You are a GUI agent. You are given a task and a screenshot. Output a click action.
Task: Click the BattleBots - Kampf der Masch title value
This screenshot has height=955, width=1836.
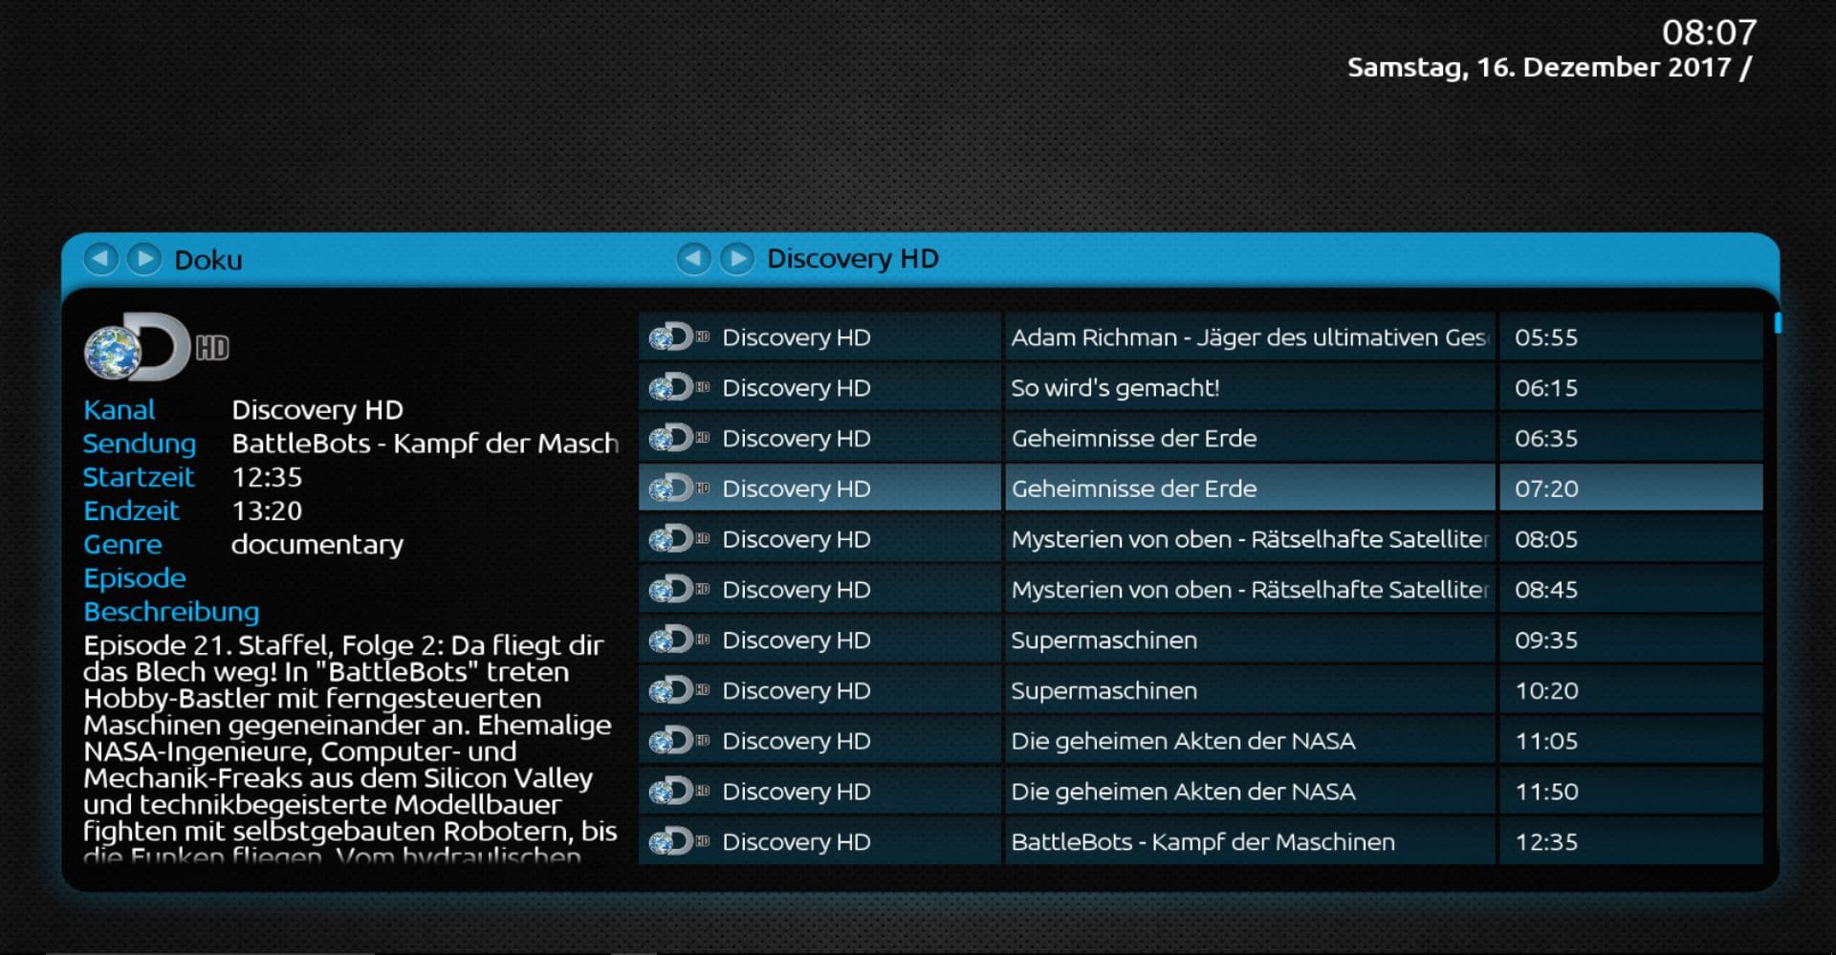tap(426, 444)
